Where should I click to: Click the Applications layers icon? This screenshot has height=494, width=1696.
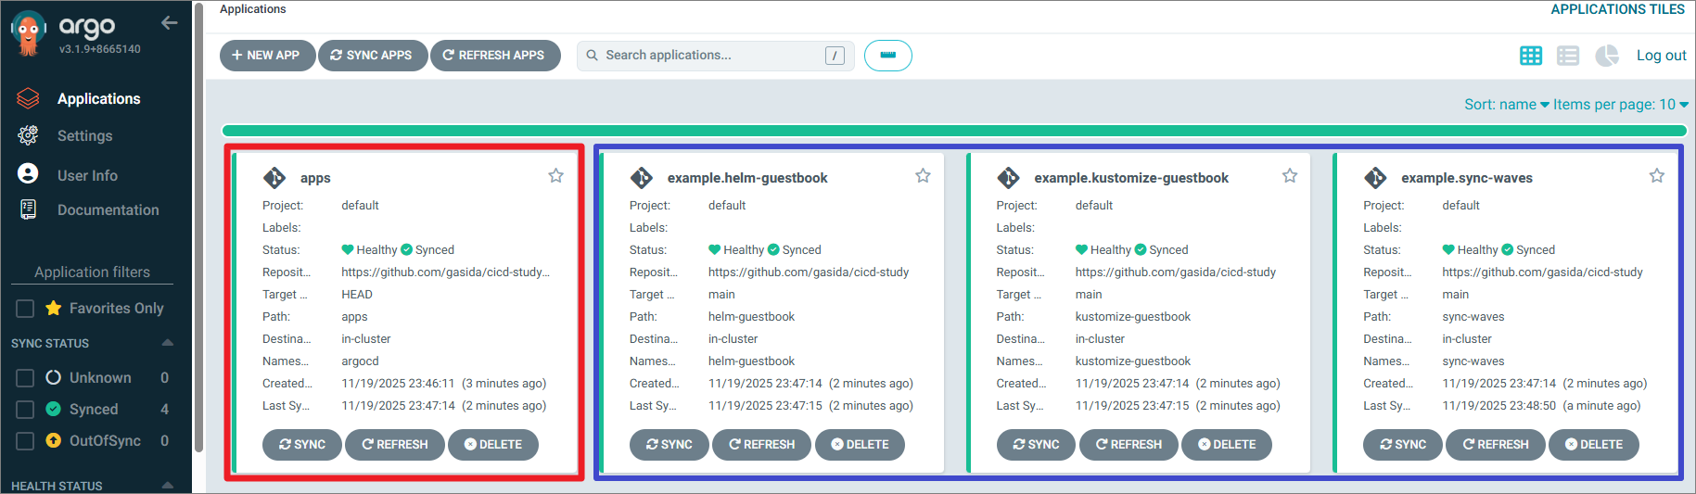[x=28, y=98]
